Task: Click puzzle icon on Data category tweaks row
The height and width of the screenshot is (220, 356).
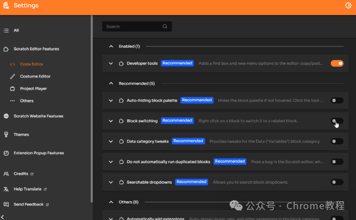Action: (x=122, y=141)
